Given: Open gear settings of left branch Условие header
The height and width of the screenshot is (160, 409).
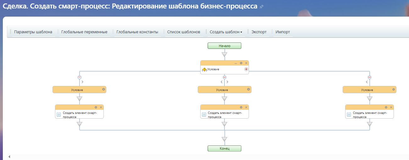Looking at the screenshot, I should point(103,89).
